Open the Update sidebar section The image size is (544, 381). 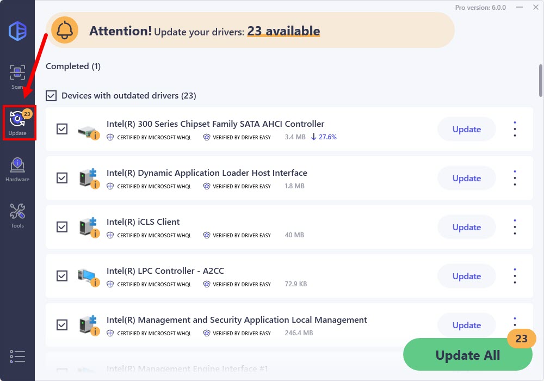tap(17, 122)
